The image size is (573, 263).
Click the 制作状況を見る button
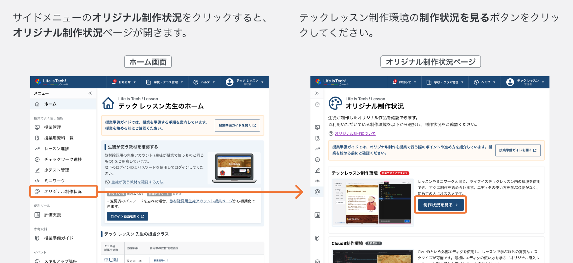(x=440, y=205)
